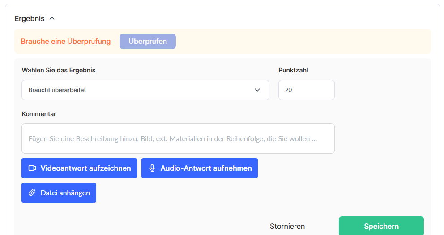
Task: Click the Punktzahl field label
Action: click(x=293, y=70)
